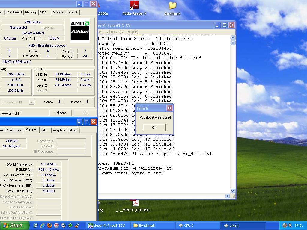
Task: Click the CAS# Latency value 2.0 clocks
Action: click(x=49, y=175)
